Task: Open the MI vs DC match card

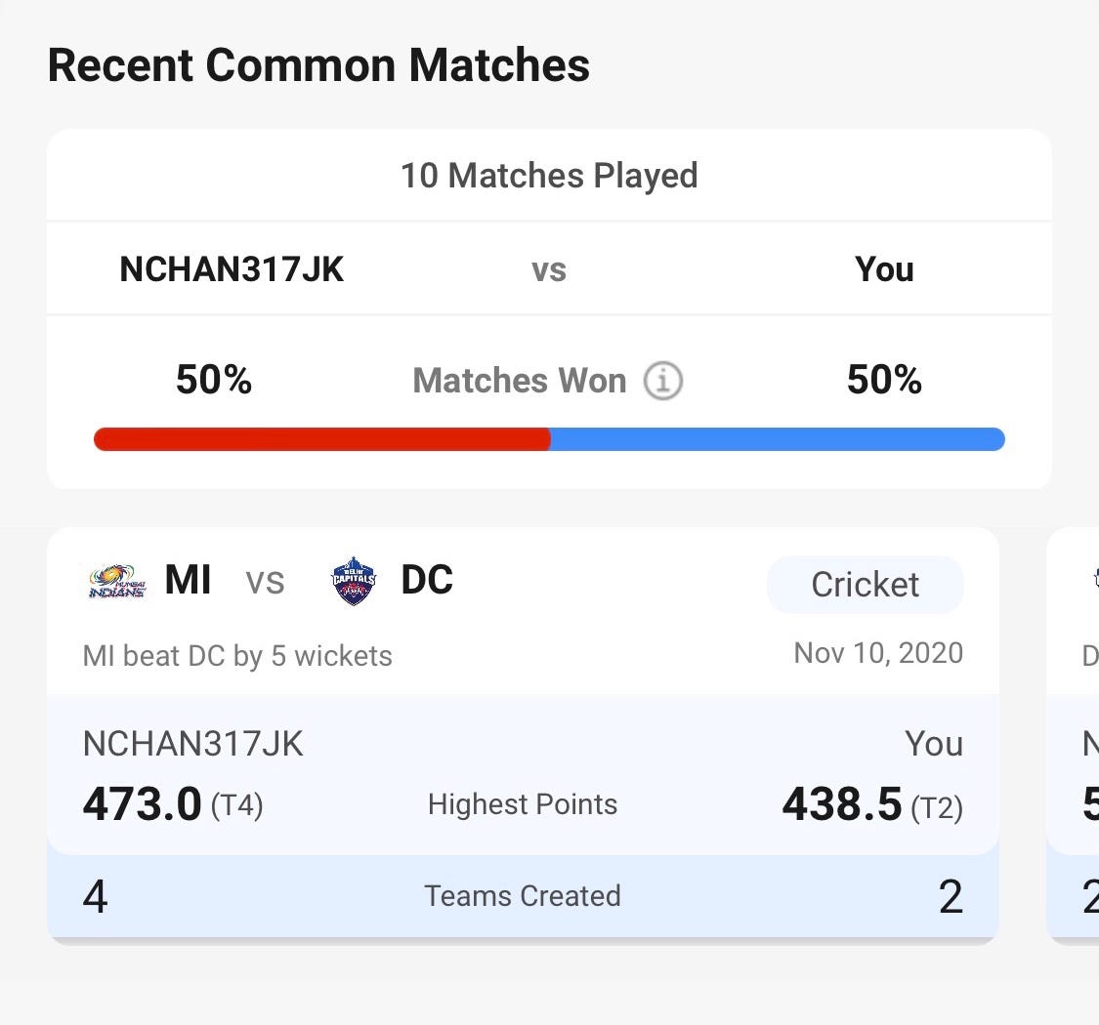Action: (x=523, y=734)
